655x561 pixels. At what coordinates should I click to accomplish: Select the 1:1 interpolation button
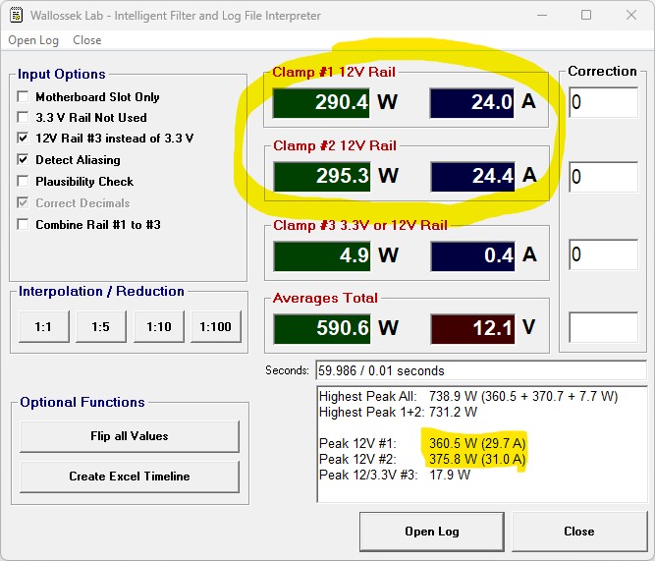(x=44, y=326)
